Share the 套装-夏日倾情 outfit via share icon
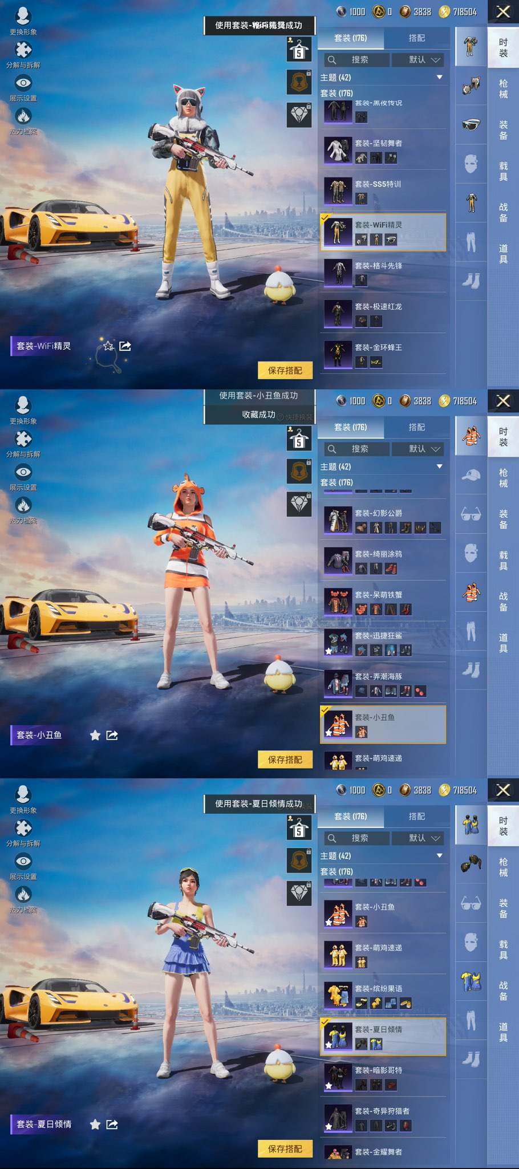 click(112, 1125)
